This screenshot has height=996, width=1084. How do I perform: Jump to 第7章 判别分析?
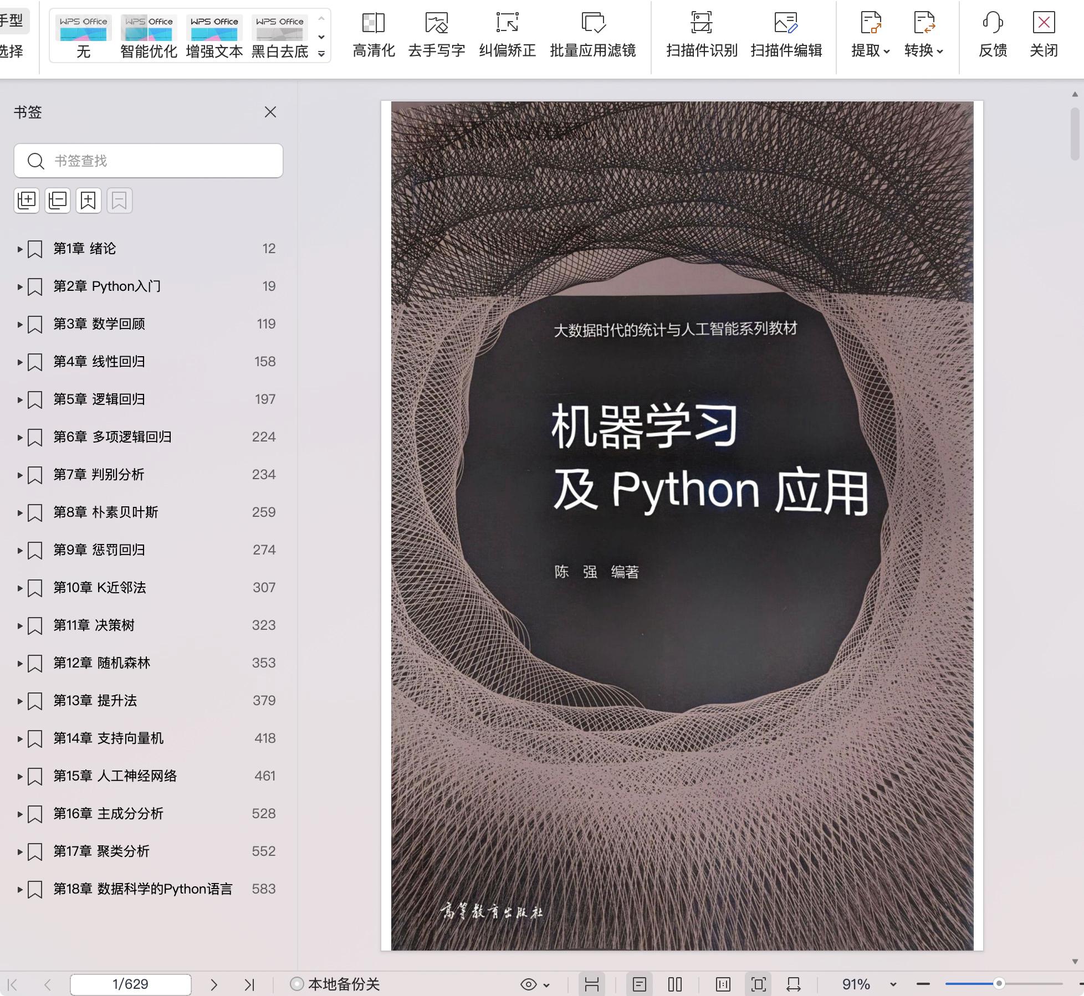tap(99, 475)
